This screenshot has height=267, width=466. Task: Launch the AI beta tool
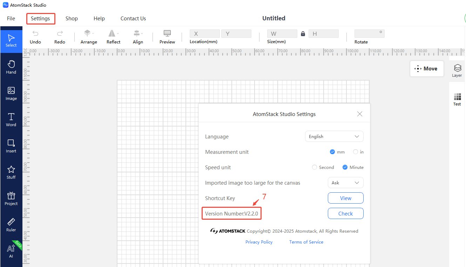11,251
